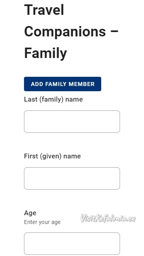
Task: Place cursor in family surname box
Action: pos(72,122)
